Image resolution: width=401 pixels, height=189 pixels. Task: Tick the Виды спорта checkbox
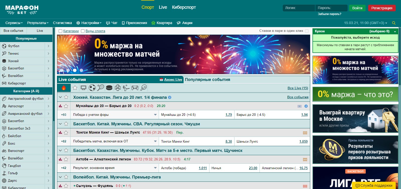[83, 31]
